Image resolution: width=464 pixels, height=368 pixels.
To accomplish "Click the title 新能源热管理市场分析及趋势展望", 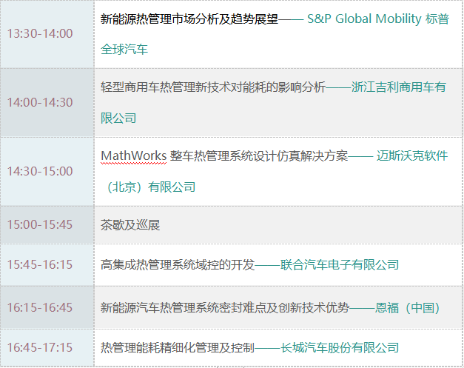I will 189,19.
